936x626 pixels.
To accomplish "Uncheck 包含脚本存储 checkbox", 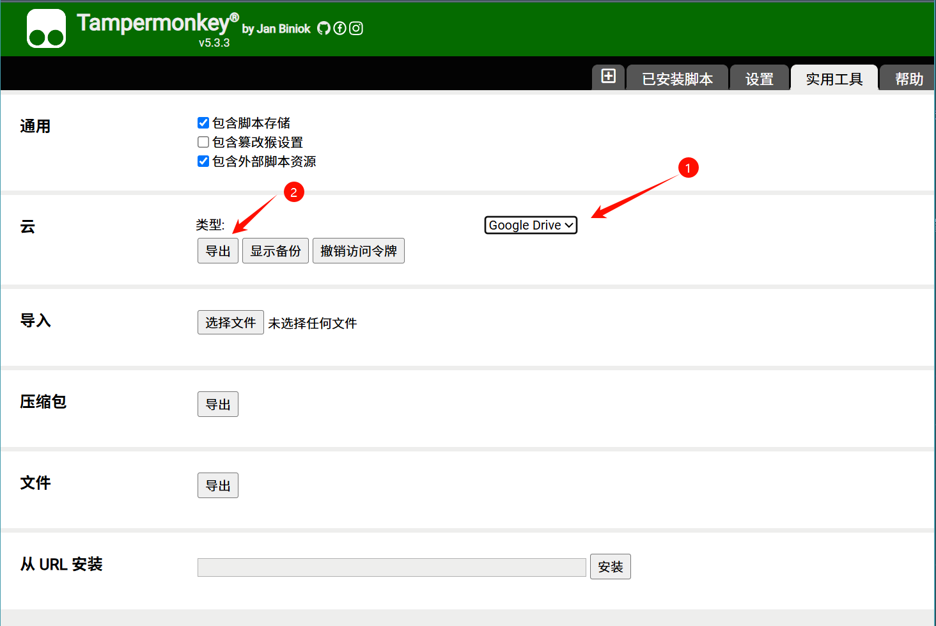I will pyautogui.click(x=203, y=123).
